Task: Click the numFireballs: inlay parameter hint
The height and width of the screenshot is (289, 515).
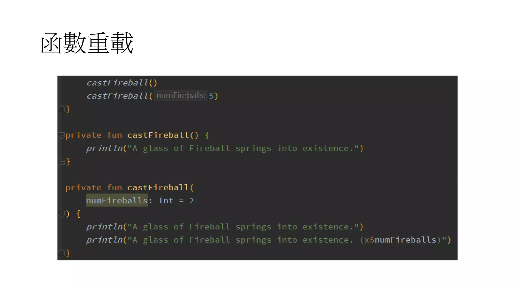Action: click(181, 96)
